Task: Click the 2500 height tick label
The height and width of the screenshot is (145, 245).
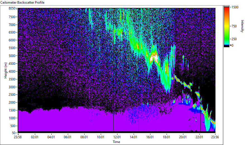Action: click(12, 95)
